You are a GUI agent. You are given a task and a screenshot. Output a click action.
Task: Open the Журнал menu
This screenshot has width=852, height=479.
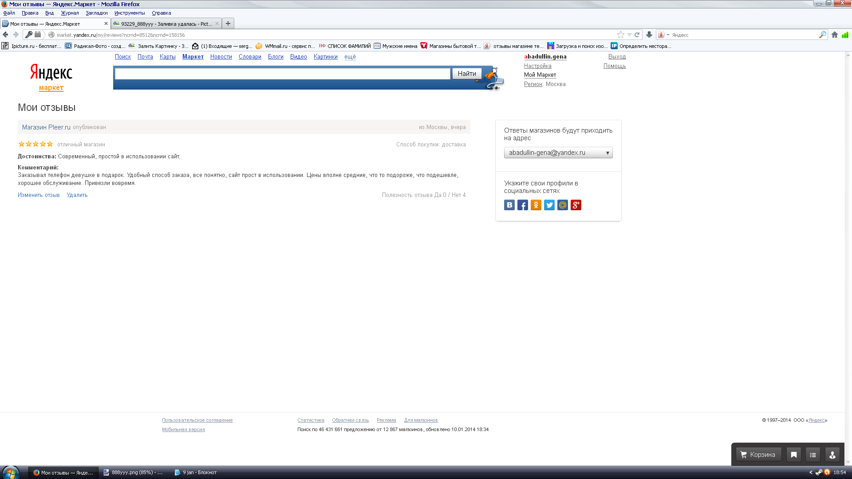point(70,13)
